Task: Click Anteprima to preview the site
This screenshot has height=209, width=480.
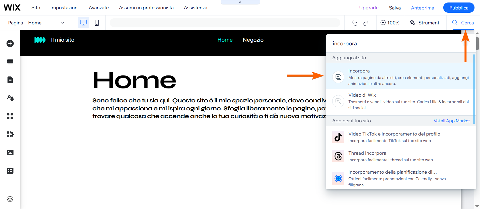Action: point(422,8)
